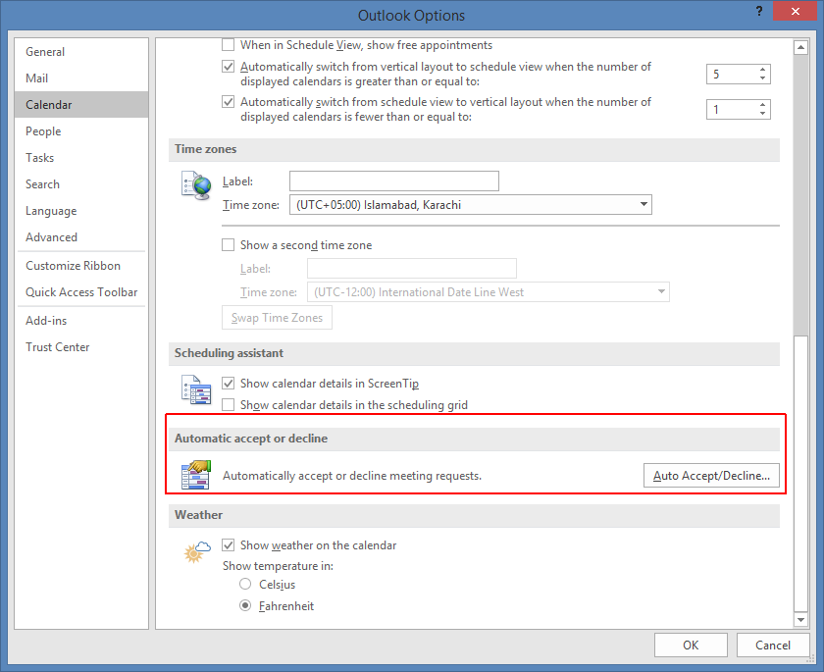Click the Time zones section header
This screenshot has height=672, width=824.
(x=474, y=149)
